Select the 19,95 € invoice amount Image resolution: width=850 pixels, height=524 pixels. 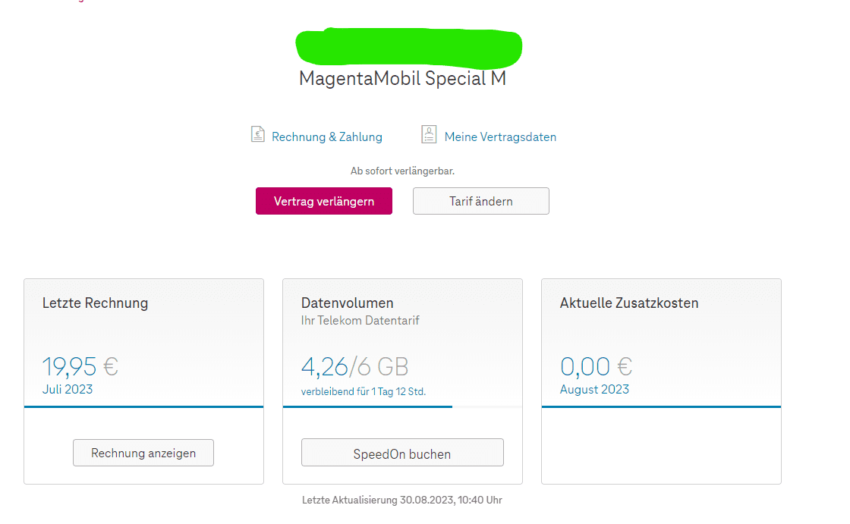click(x=80, y=367)
